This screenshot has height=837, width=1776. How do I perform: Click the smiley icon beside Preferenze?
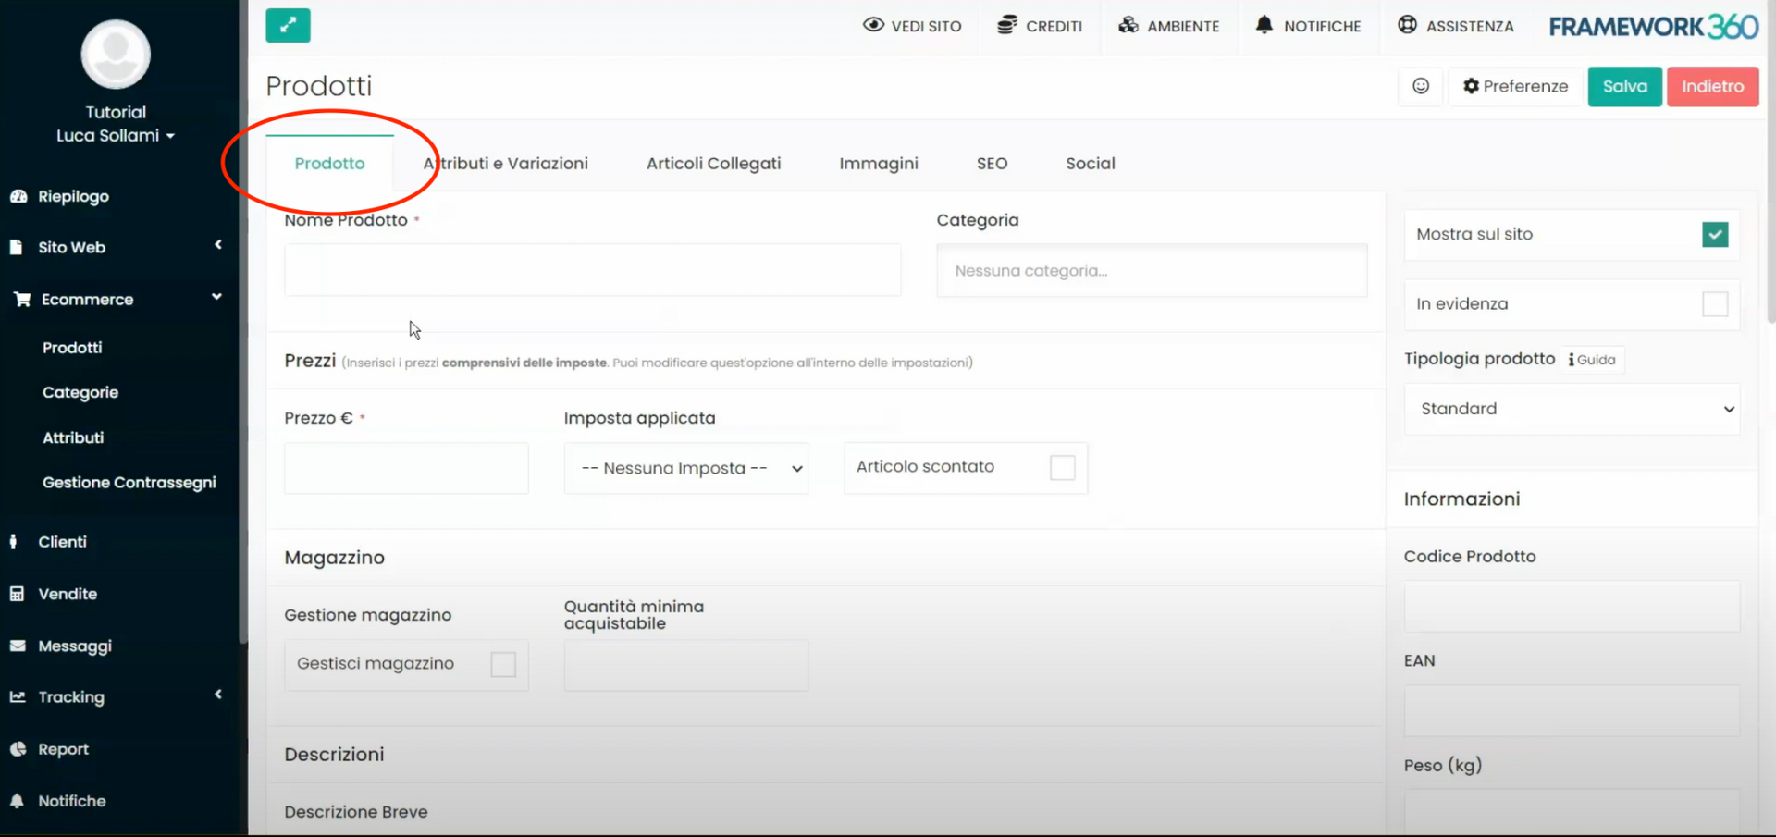pos(1421,86)
